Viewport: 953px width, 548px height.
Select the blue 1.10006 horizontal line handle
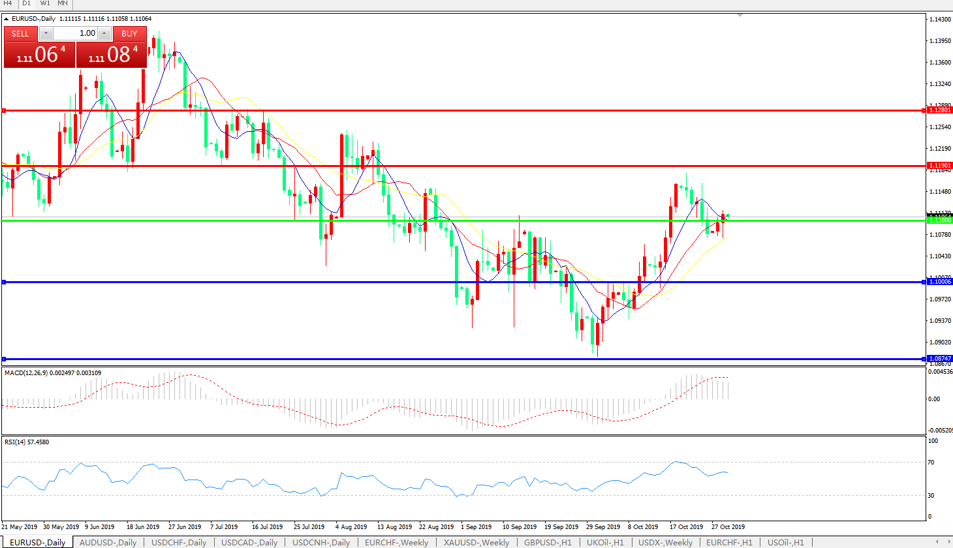pyautogui.click(x=4, y=282)
